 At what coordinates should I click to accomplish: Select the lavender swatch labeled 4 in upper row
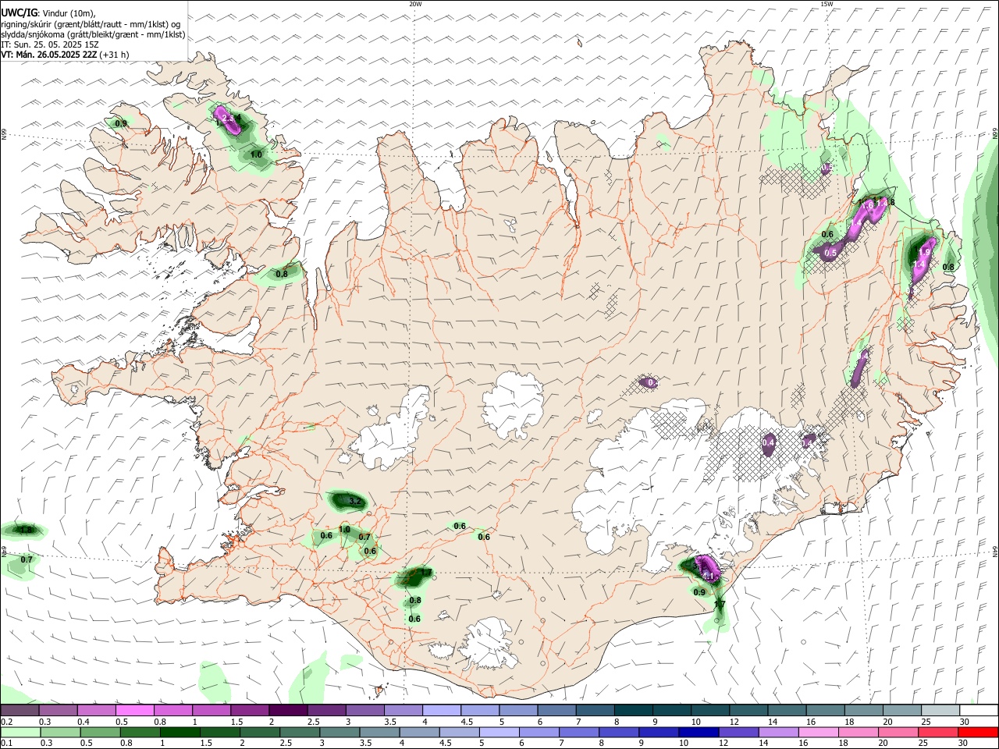point(441,710)
